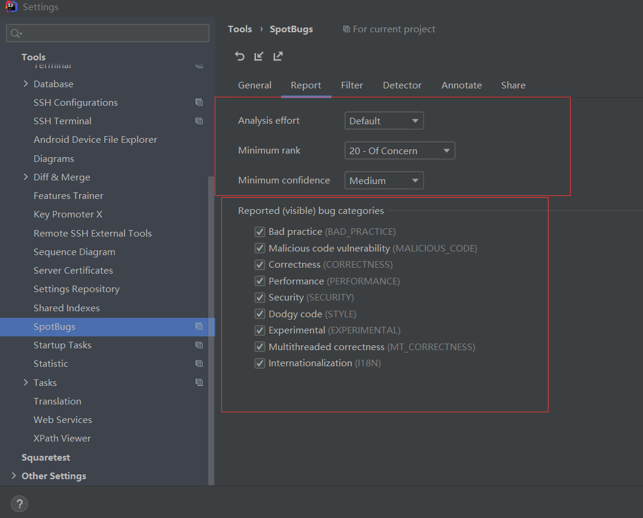Click the Tools breadcrumb link
643x518 pixels.
point(240,29)
